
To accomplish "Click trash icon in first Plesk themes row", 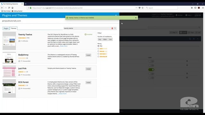I will click(x=187, y=61).
